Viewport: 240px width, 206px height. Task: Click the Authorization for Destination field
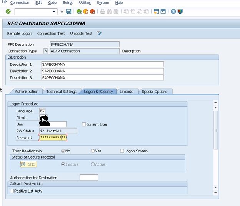tap(89, 178)
